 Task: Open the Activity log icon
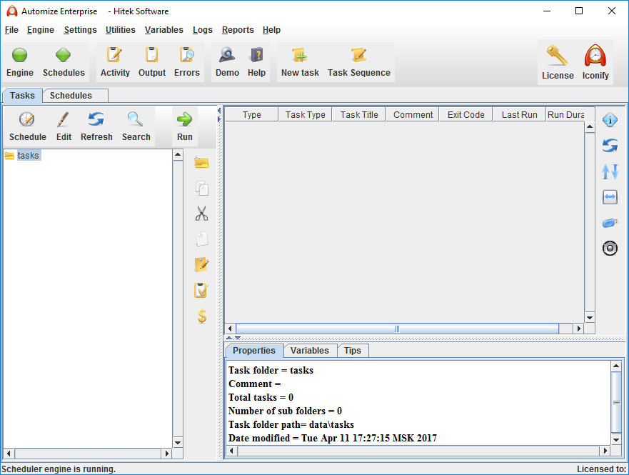click(115, 55)
